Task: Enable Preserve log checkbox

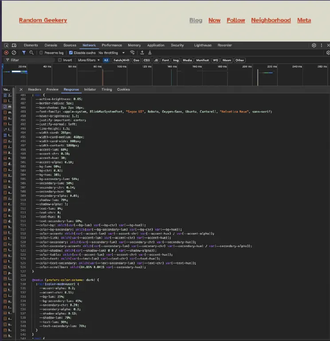Action: click(41, 53)
